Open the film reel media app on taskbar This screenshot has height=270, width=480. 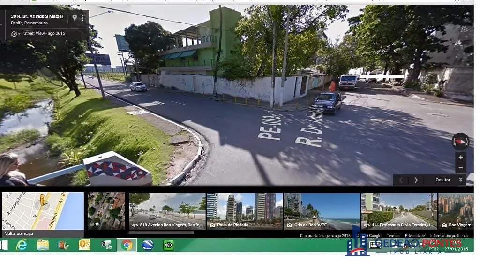(x=63, y=245)
